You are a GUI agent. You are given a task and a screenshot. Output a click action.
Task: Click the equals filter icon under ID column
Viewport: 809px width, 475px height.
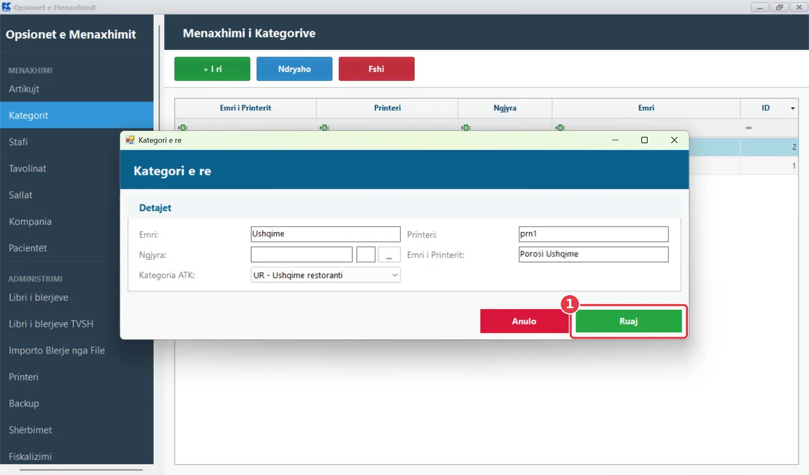748,128
